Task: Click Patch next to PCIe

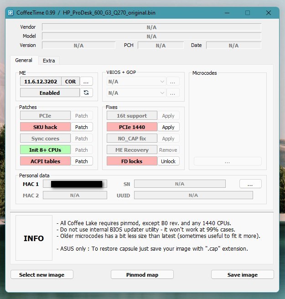Action: (82, 116)
